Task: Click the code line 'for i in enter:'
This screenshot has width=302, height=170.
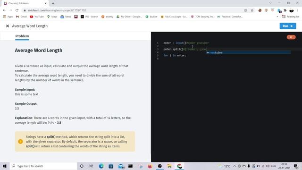Action: pos(175,56)
